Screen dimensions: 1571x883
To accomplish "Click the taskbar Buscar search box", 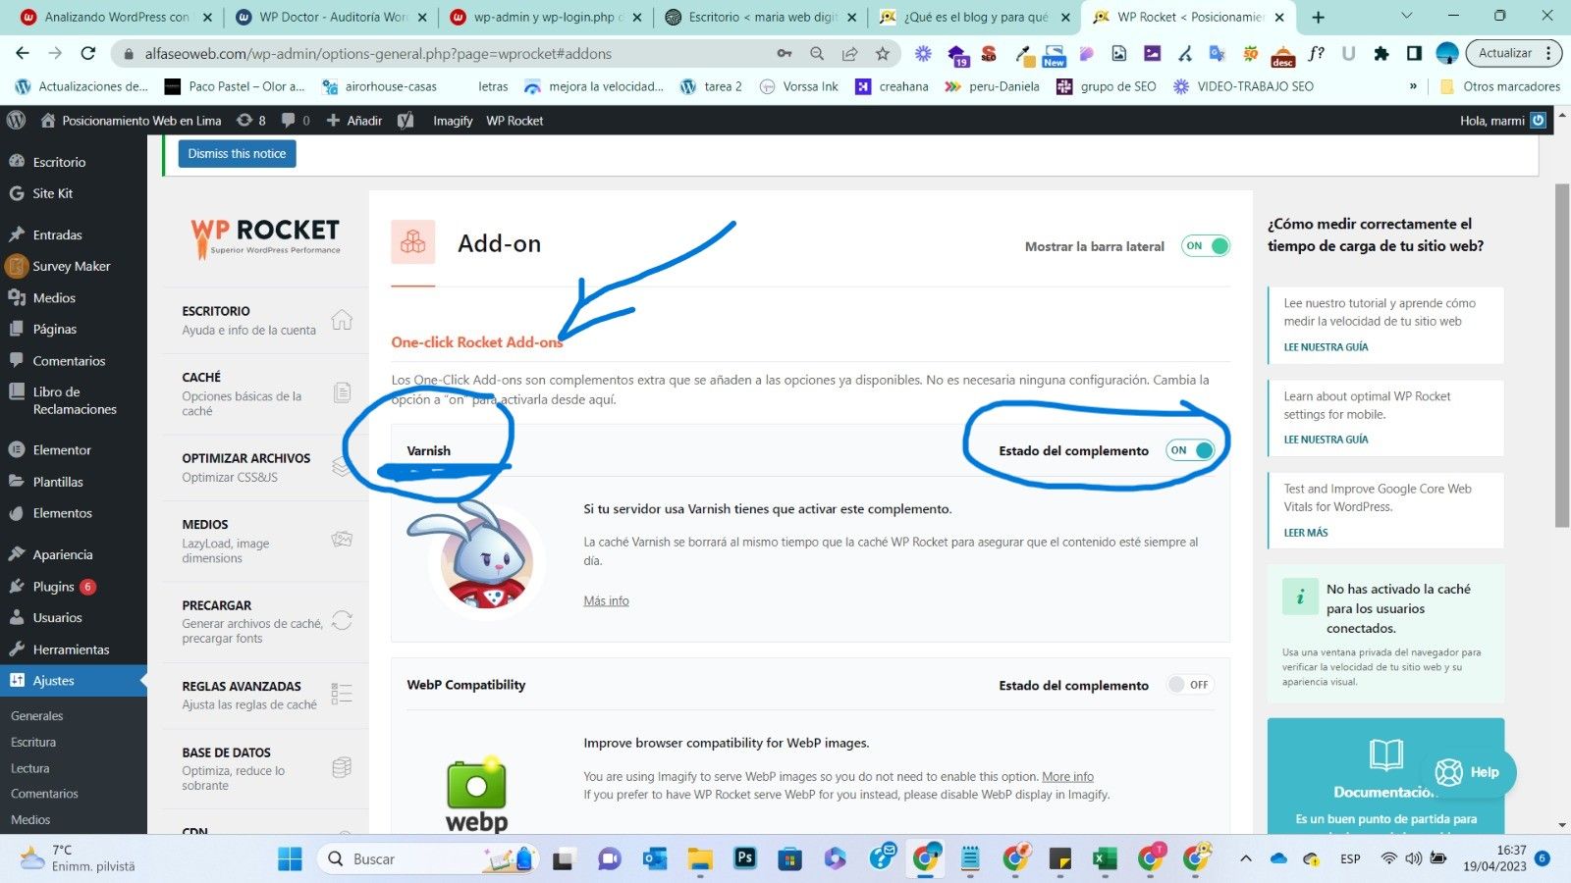I will click(x=428, y=858).
